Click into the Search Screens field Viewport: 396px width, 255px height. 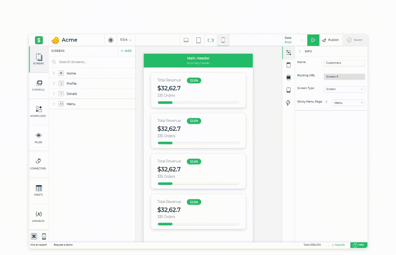(x=84, y=62)
